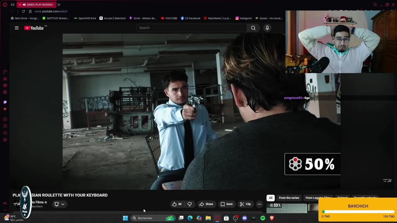Open Mon Drive Google bookmark

pos(25,18)
